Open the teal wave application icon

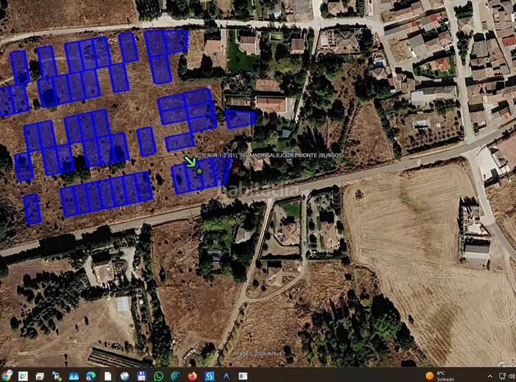coord(175,376)
